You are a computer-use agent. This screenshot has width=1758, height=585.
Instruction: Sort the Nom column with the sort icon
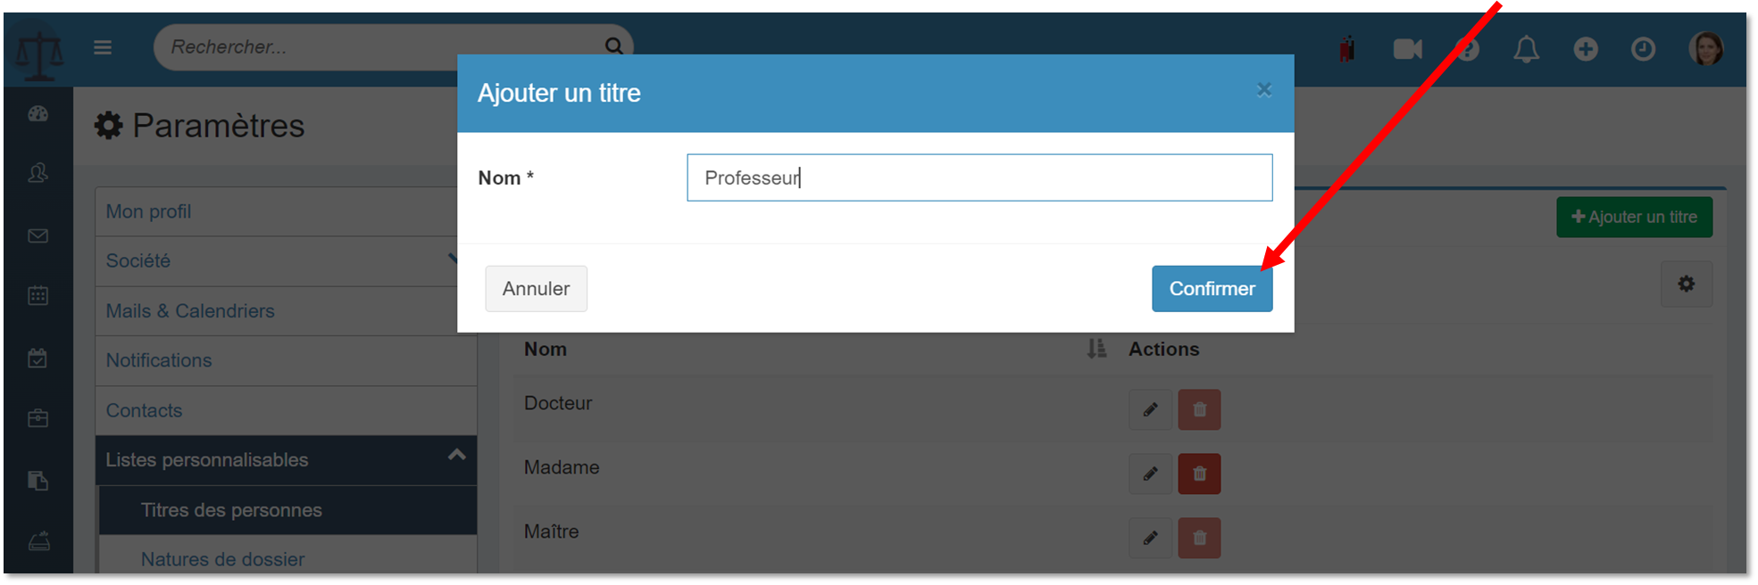[x=1096, y=349]
